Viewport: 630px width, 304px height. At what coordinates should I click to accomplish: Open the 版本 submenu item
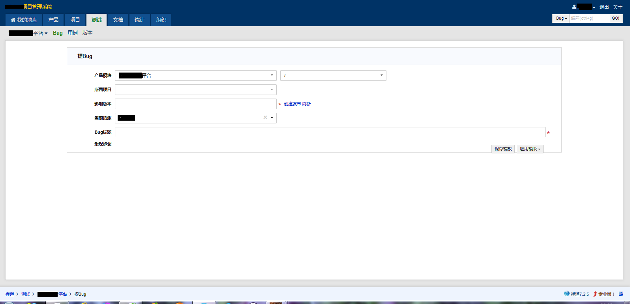[x=88, y=33]
